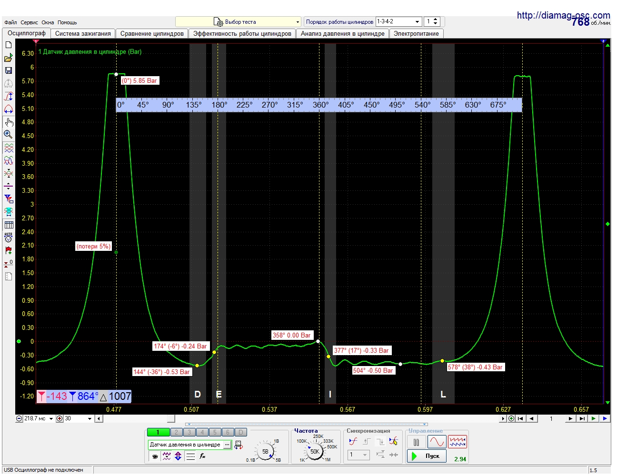Select the vertical amplitude measurement tool
617x476 pixels.
[x=8, y=96]
